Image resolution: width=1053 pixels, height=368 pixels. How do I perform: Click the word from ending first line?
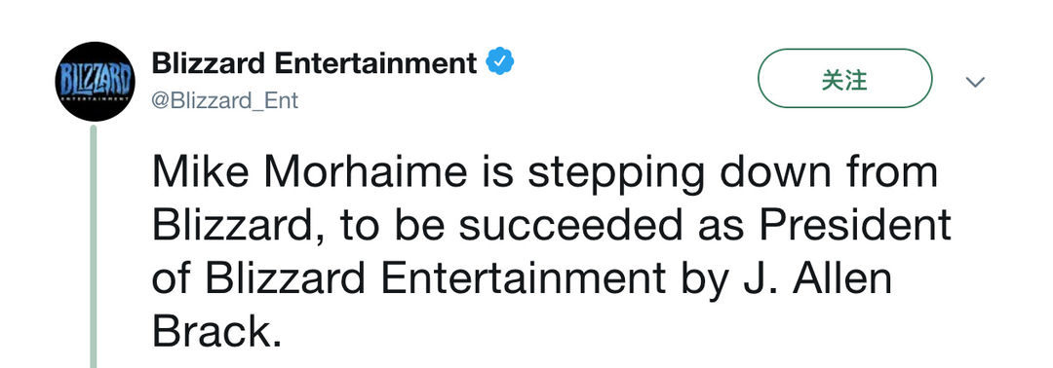897,171
